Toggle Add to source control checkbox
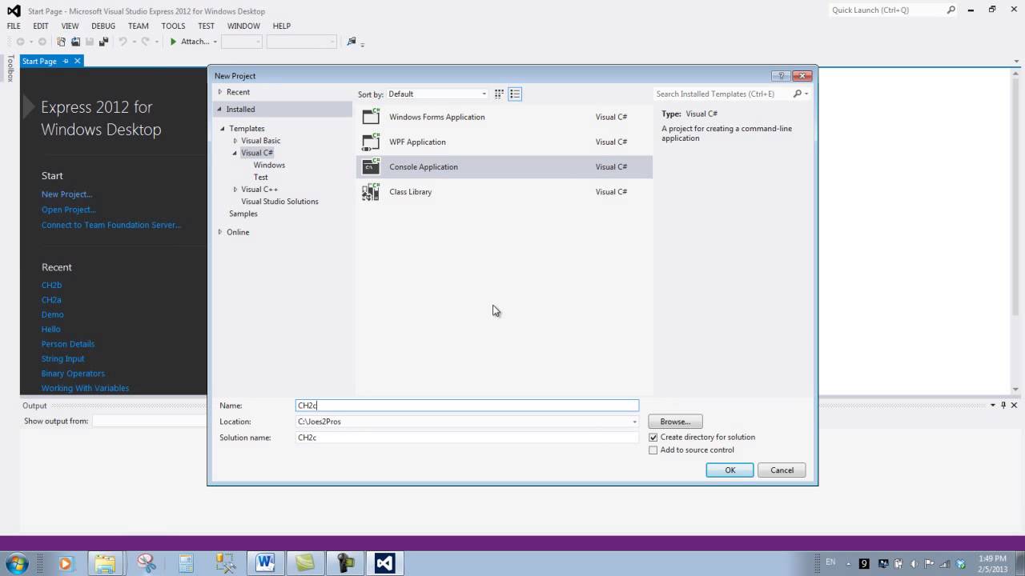Image resolution: width=1025 pixels, height=576 pixels. click(653, 450)
